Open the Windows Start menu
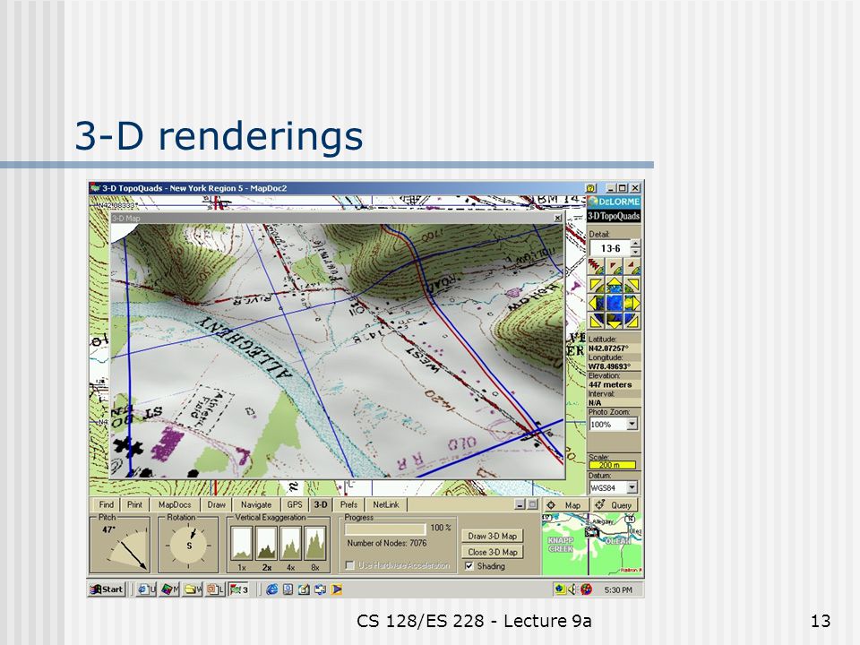 click(107, 589)
